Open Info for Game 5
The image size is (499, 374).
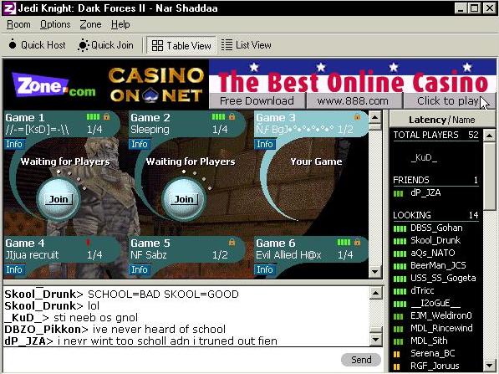click(x=140, y=269)
